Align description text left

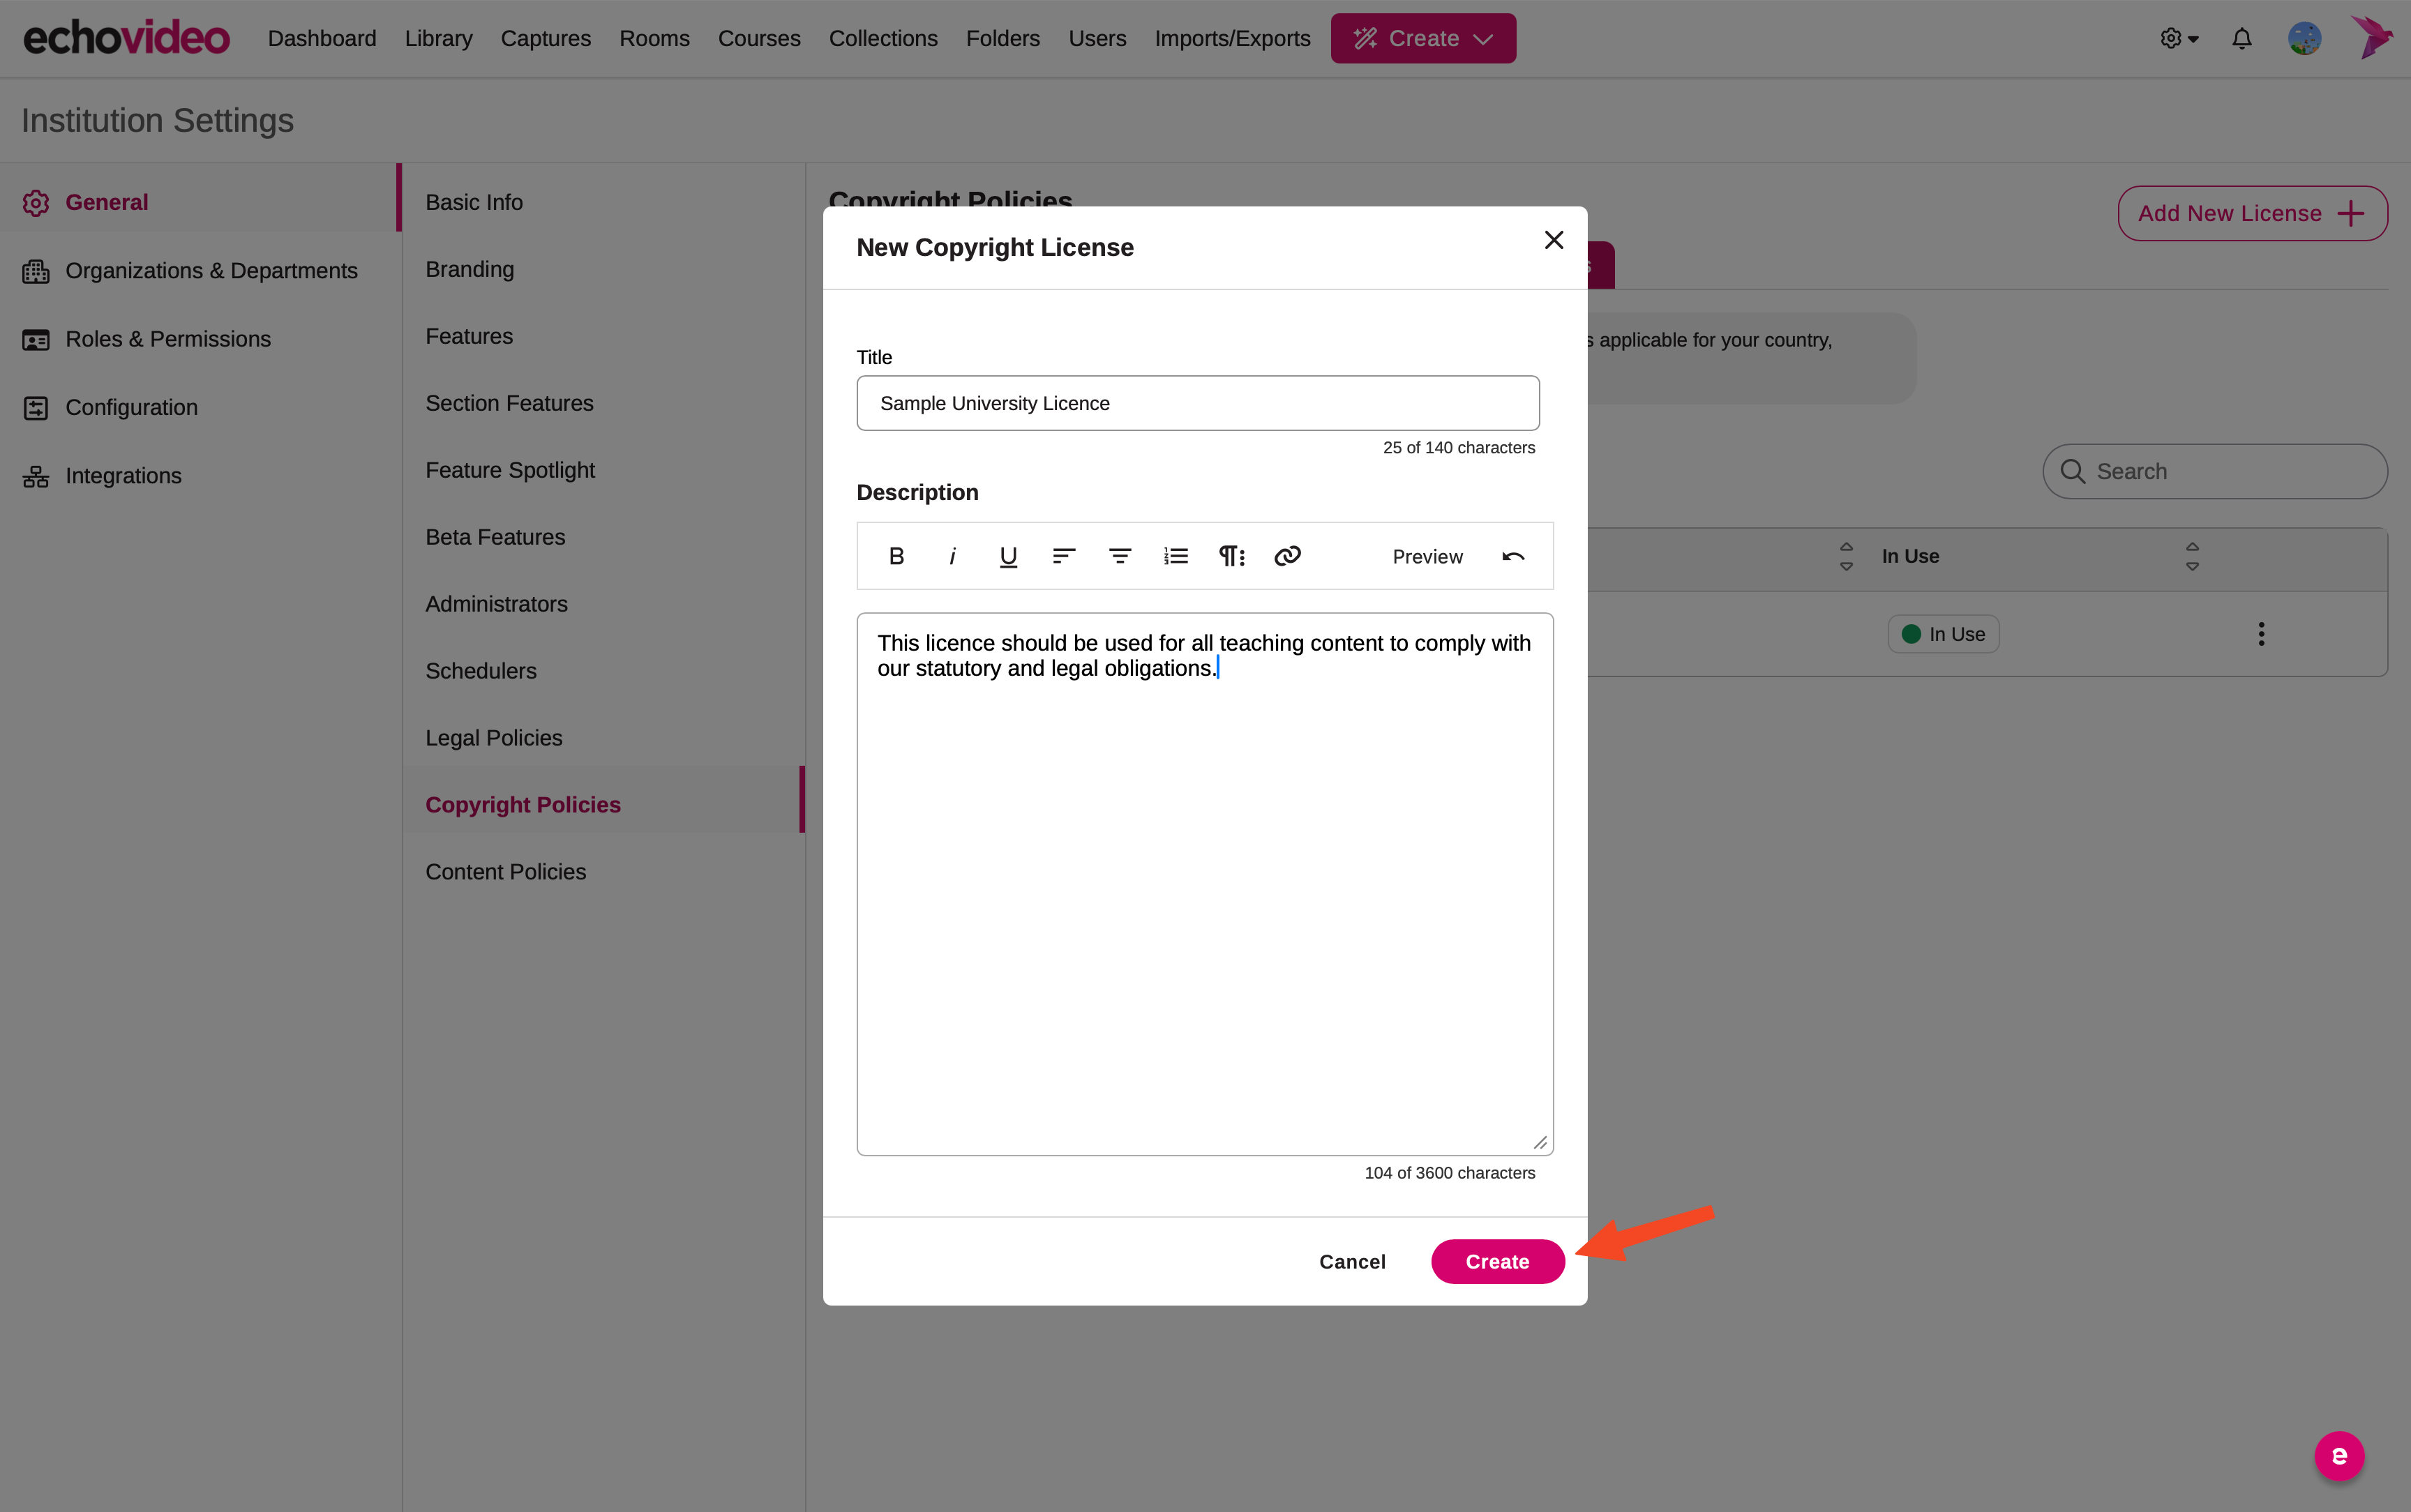coord(1064,556)
